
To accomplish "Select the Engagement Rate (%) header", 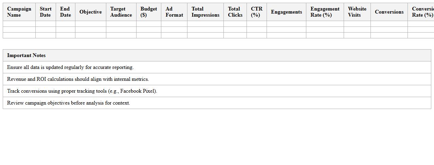I will (325, 12).
